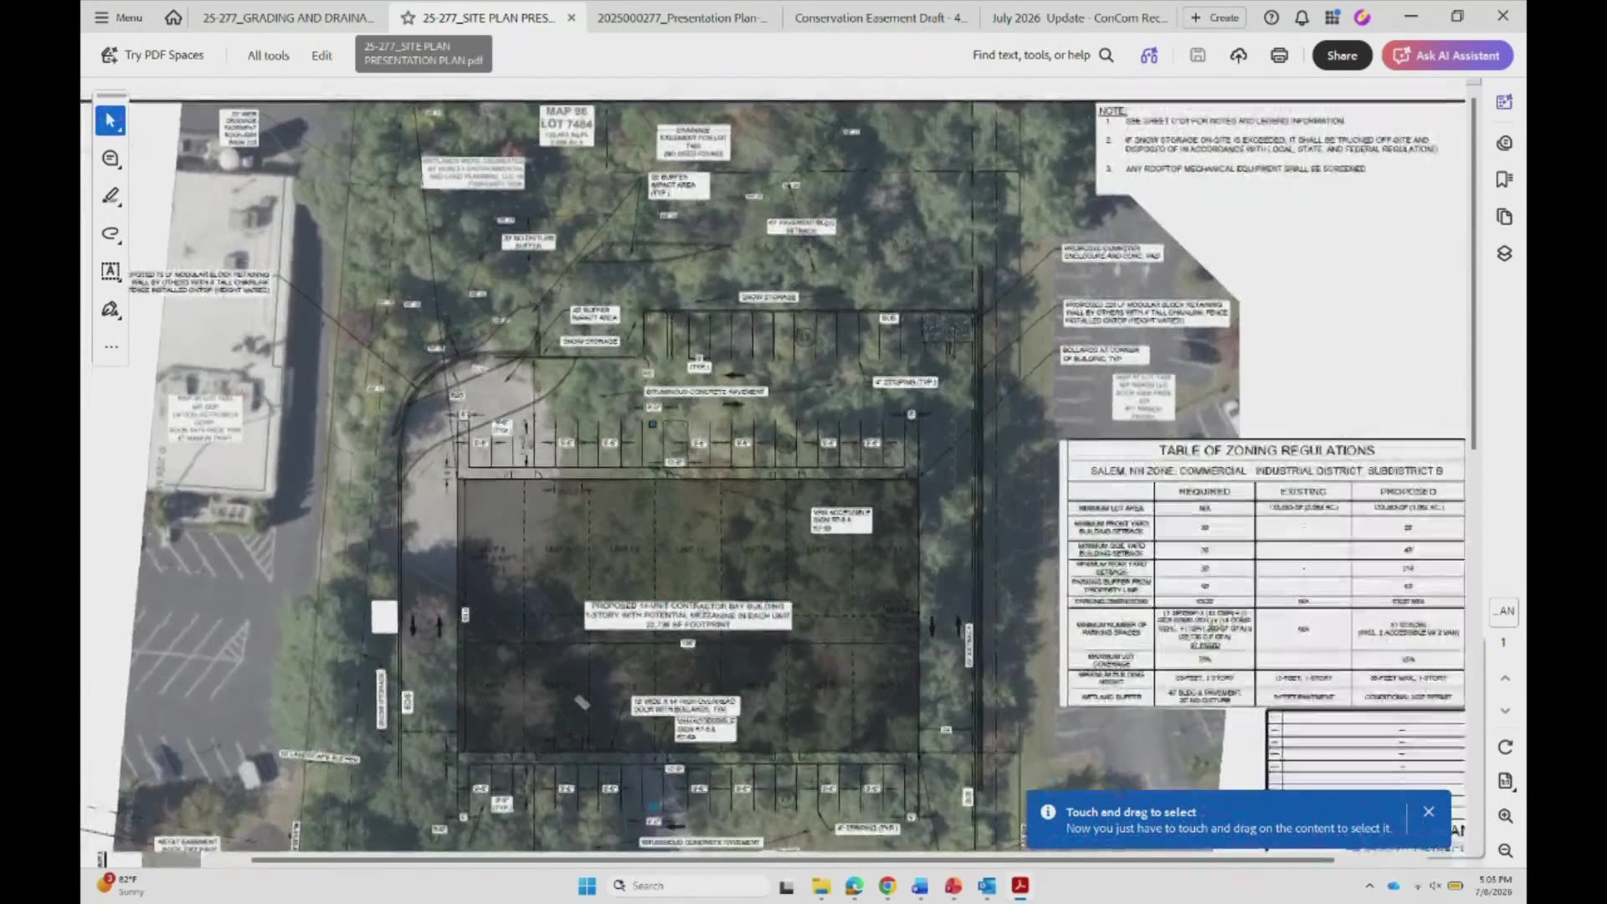1607x904 pixels.
Task: Save the document with floppy icon
Action: click(1198, 55)
